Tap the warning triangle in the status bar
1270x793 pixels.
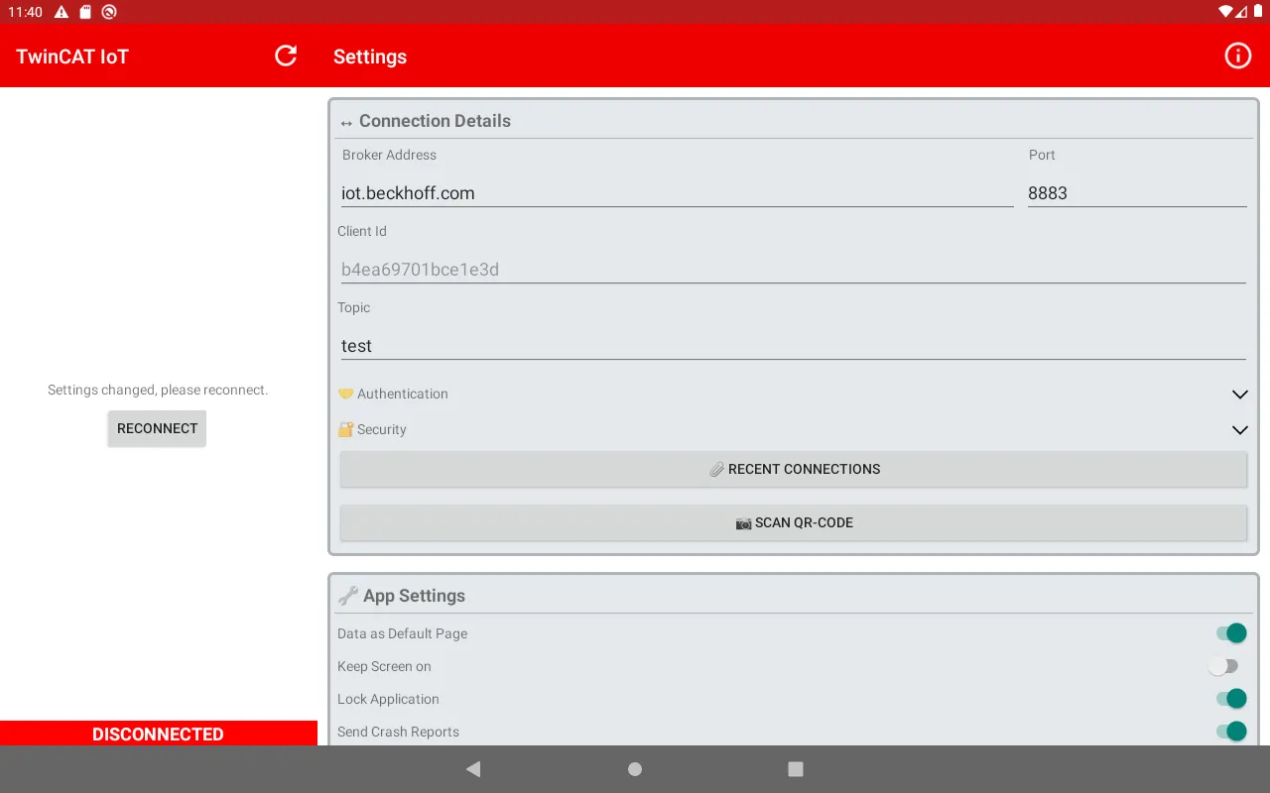(62, 12)
